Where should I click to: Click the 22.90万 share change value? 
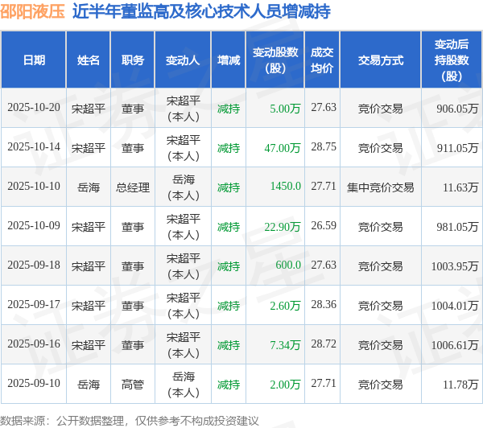(x=283, y=227)
